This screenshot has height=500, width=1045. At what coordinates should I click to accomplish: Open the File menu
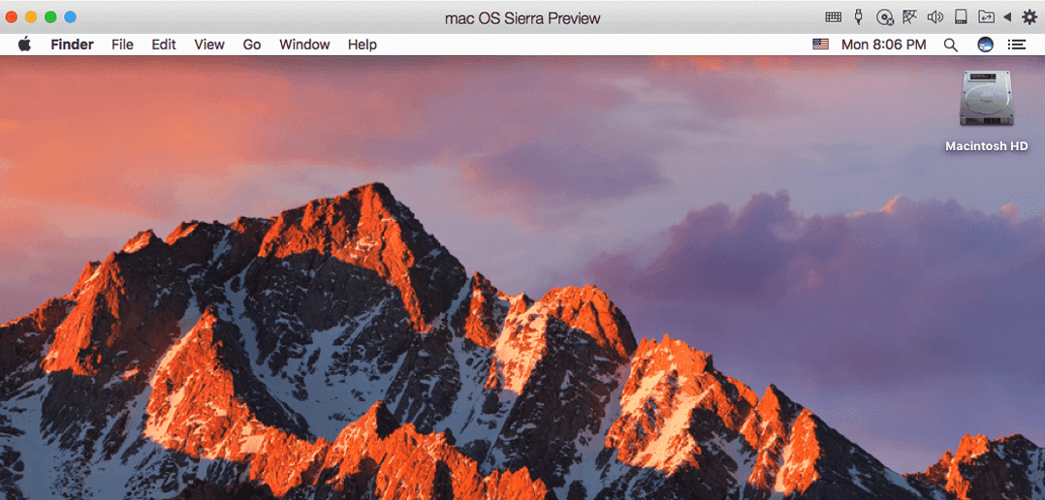point(122,45)
